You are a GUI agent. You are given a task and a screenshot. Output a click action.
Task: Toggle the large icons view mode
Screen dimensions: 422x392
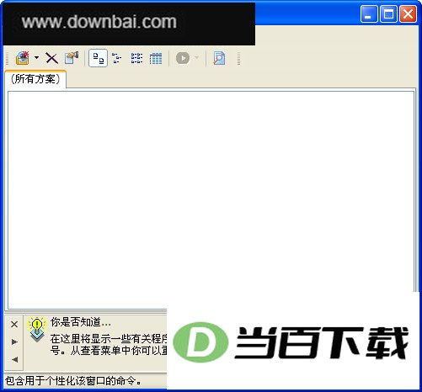click(x=98, y=58)
